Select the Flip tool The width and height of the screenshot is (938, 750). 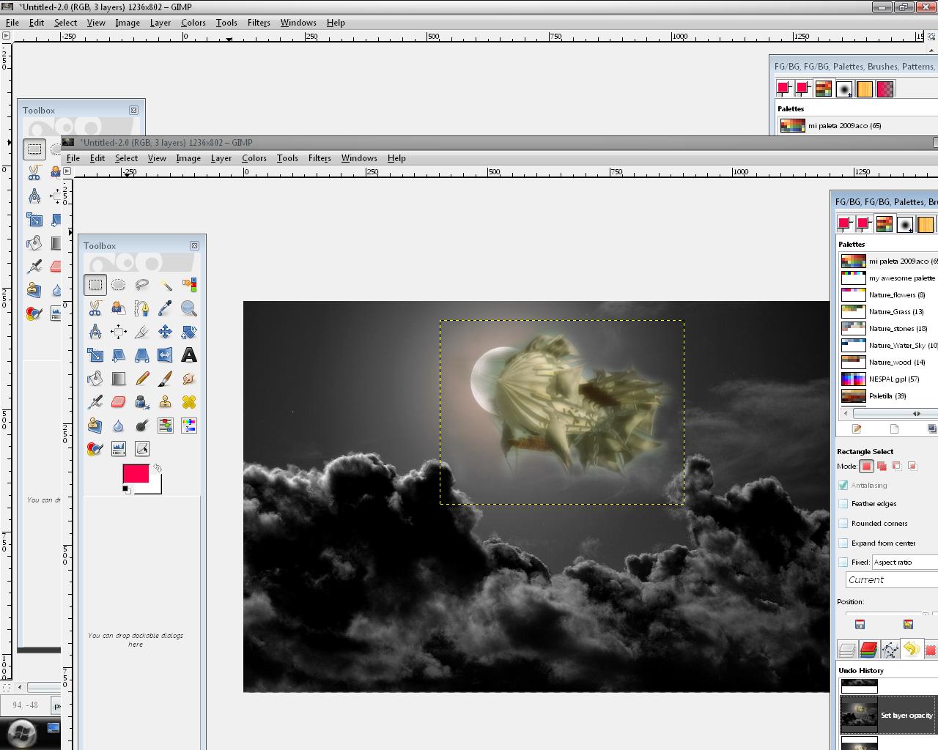[166, 355]
